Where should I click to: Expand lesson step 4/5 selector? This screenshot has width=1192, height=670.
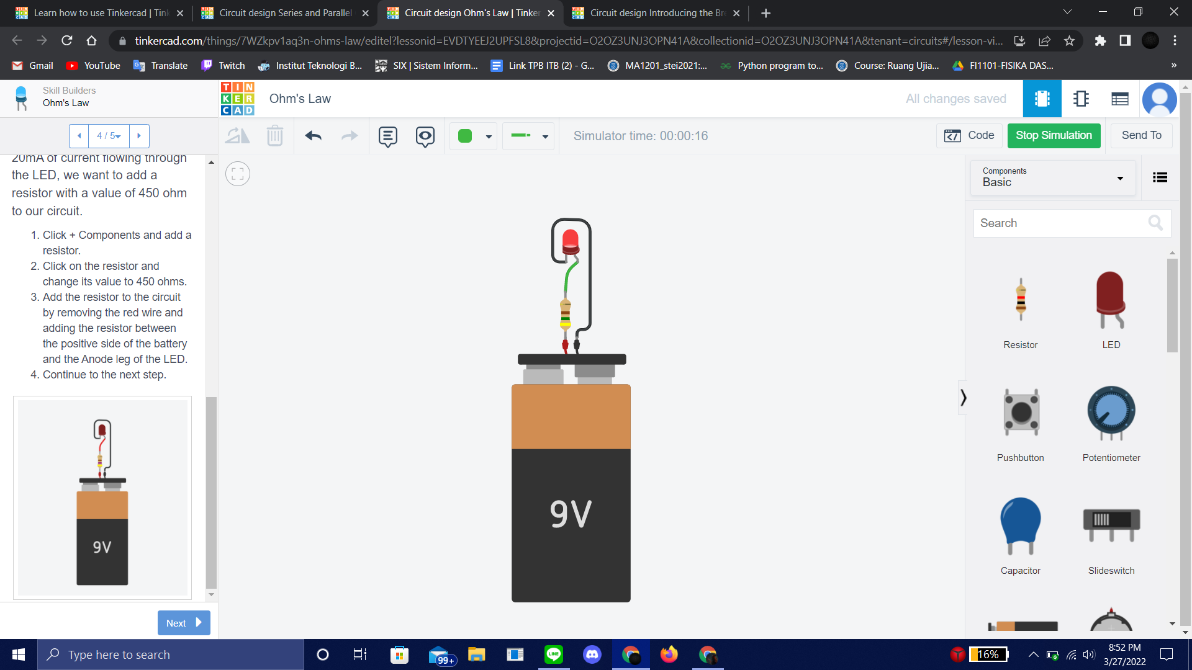(109, 136)
